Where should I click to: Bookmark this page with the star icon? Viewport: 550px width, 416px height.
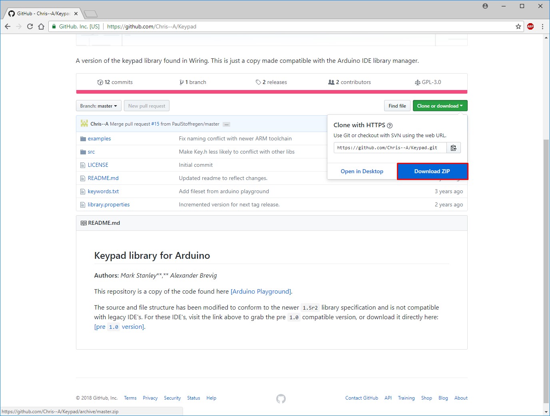[518, 26]
